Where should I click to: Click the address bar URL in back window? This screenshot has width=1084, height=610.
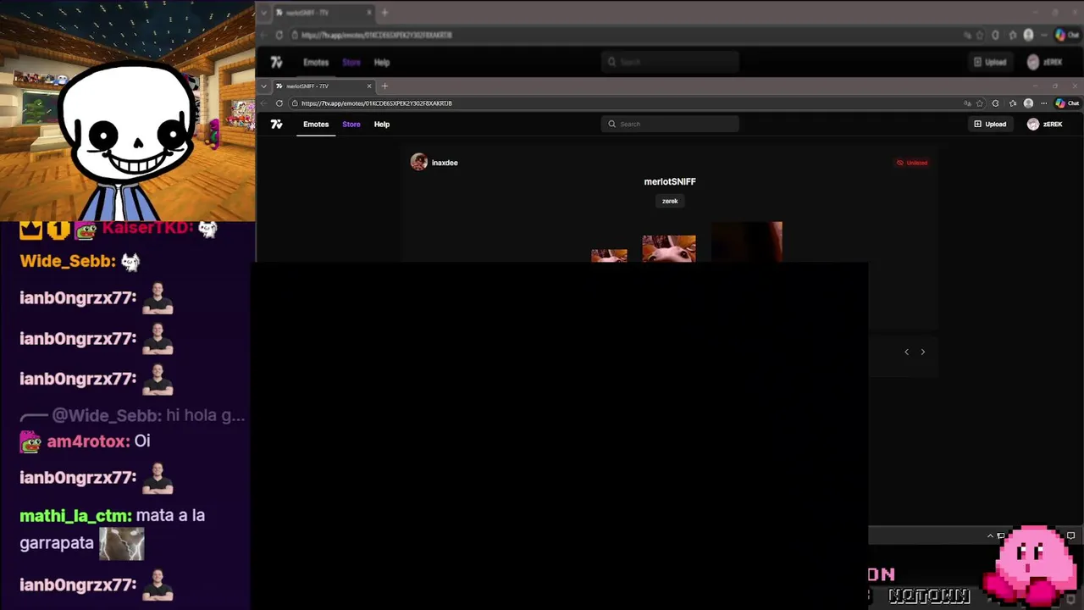(x=377, y=36)
